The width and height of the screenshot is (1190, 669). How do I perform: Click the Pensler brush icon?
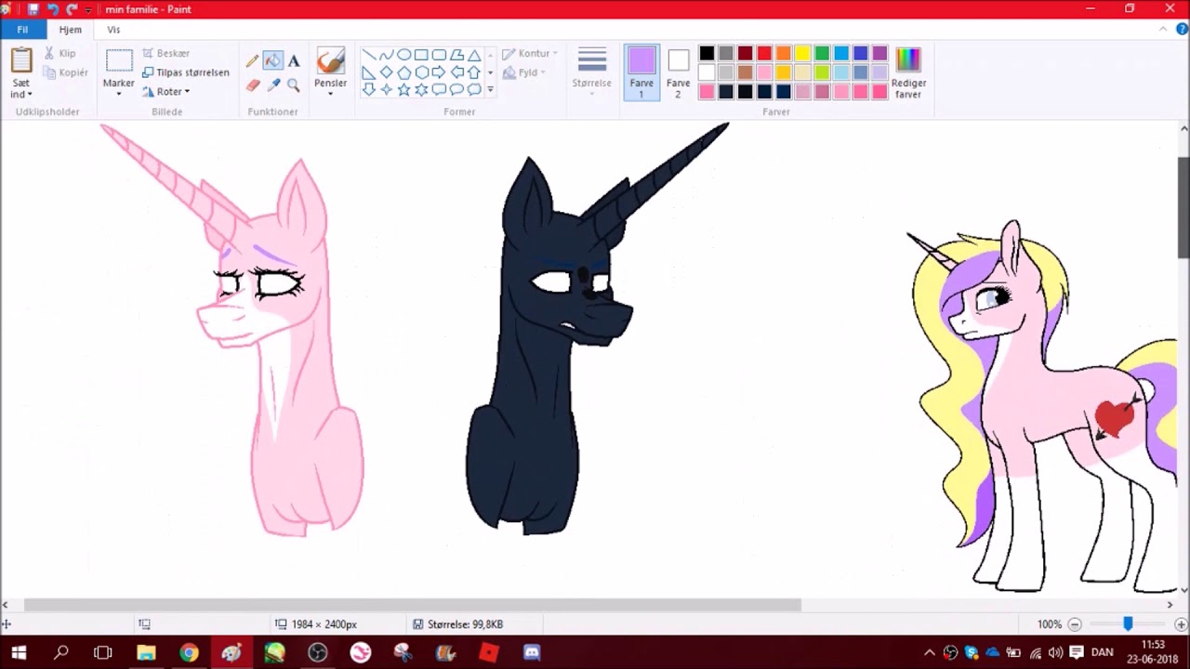pos(330,60)
